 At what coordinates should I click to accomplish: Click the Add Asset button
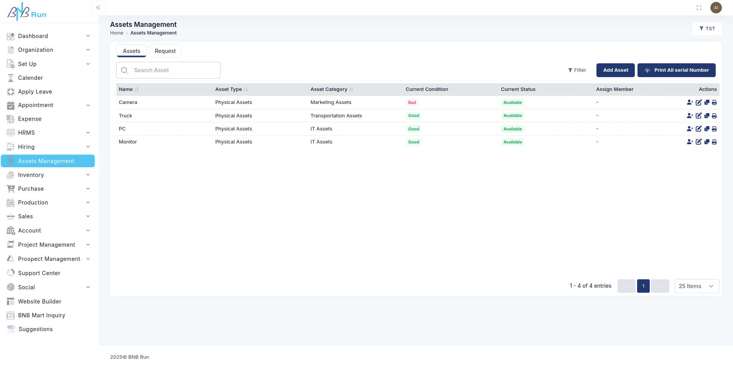pyautogui.click(x=615, y=70)
